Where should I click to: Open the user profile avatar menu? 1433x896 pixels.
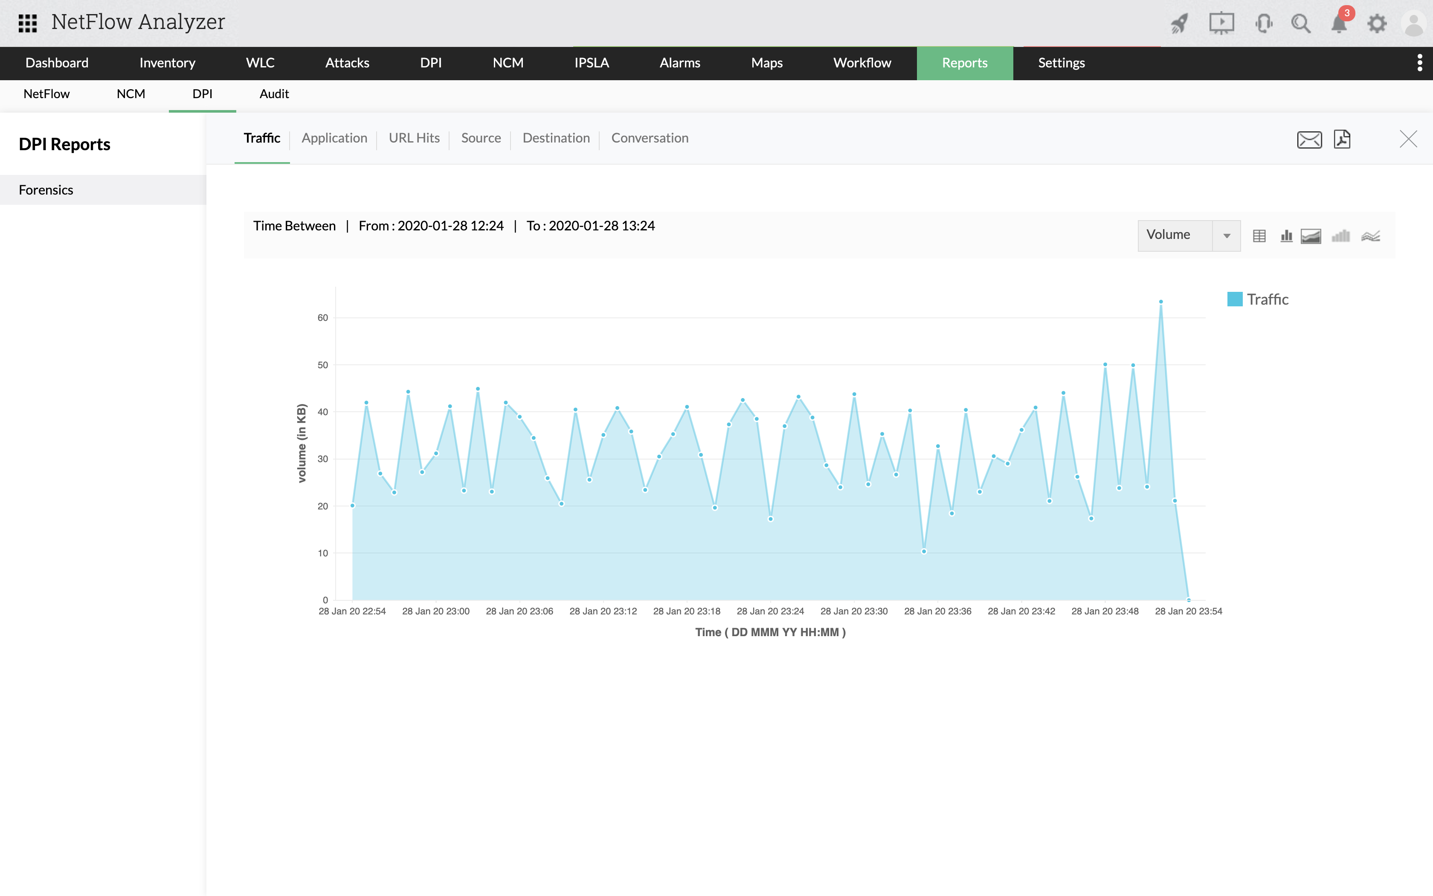1413,24
